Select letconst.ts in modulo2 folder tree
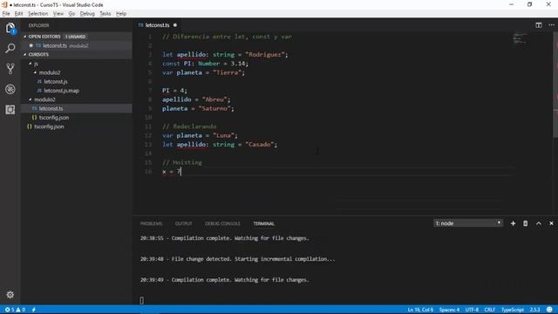 (x=76, y=108)
